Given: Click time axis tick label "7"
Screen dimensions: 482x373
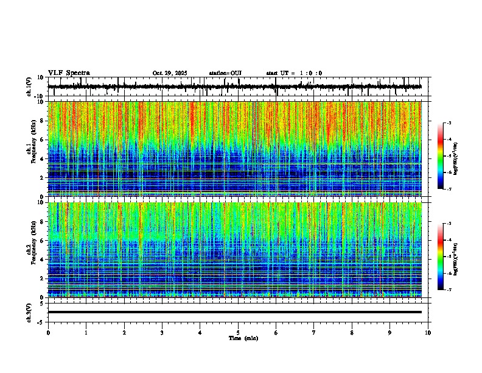Looking at the screenshot, I should (x=314, y=333).
